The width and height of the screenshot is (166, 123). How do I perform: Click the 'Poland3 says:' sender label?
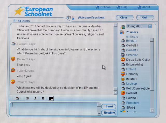point(26,44)
